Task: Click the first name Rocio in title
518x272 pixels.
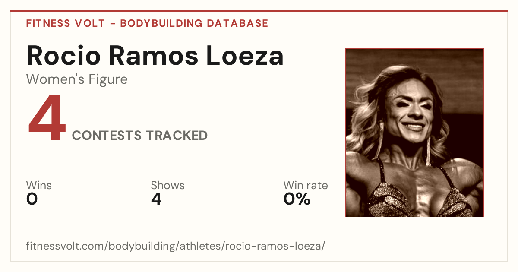Action: coord(63,56)
